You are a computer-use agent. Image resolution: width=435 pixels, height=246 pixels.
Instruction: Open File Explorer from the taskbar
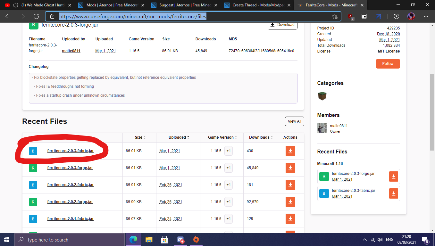click(149, 240)
